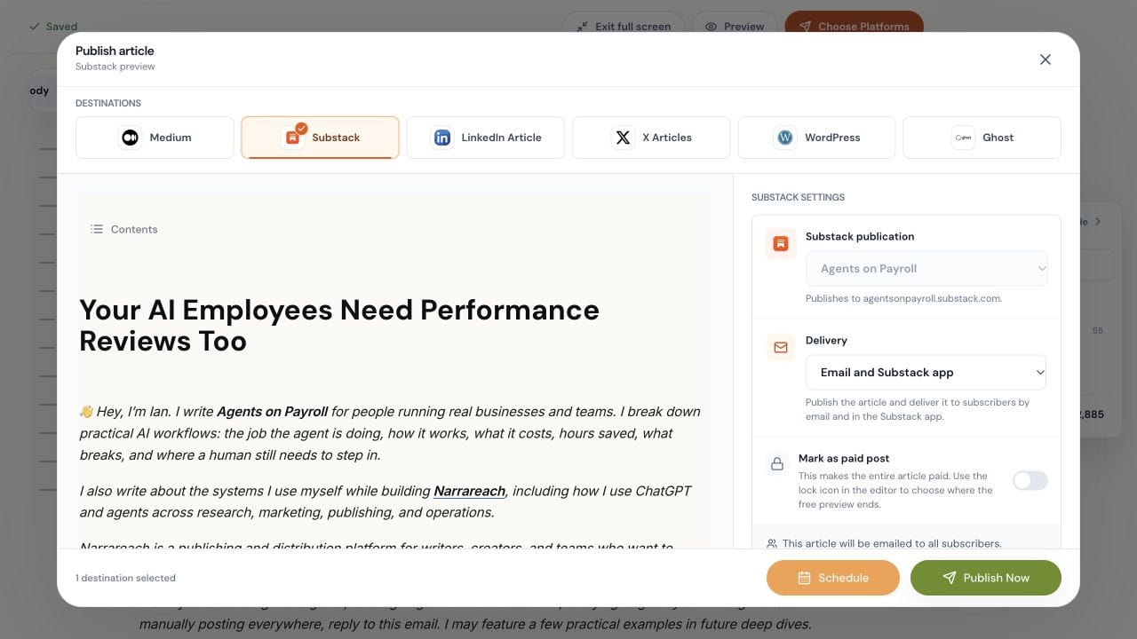The height and width of the screenshot is (639, 1137).
Task: Click the WordPress logo icon
Action: 785,138
